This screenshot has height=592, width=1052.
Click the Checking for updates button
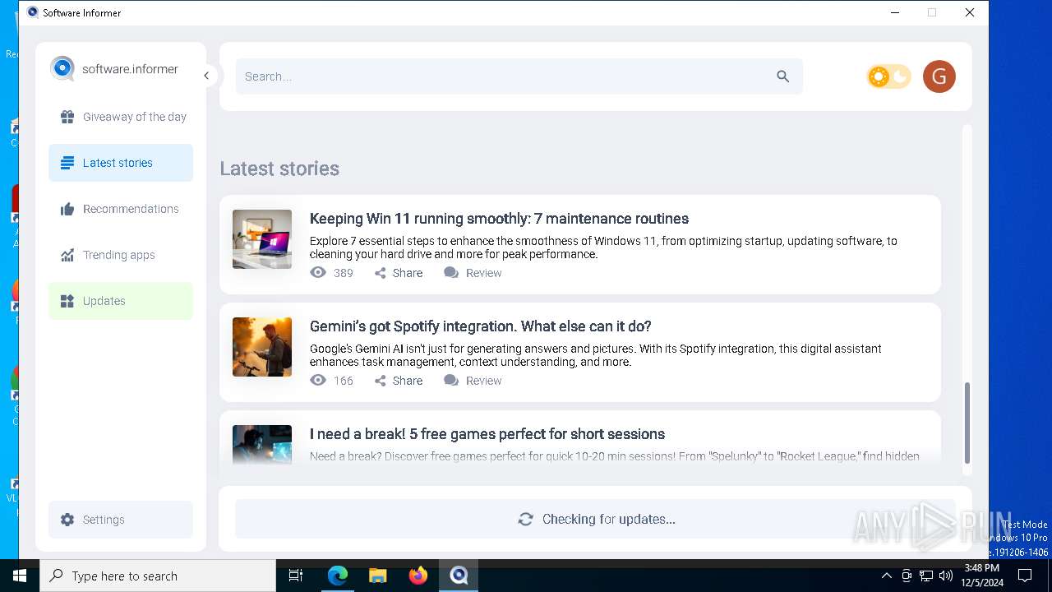[x=596, y=519]
